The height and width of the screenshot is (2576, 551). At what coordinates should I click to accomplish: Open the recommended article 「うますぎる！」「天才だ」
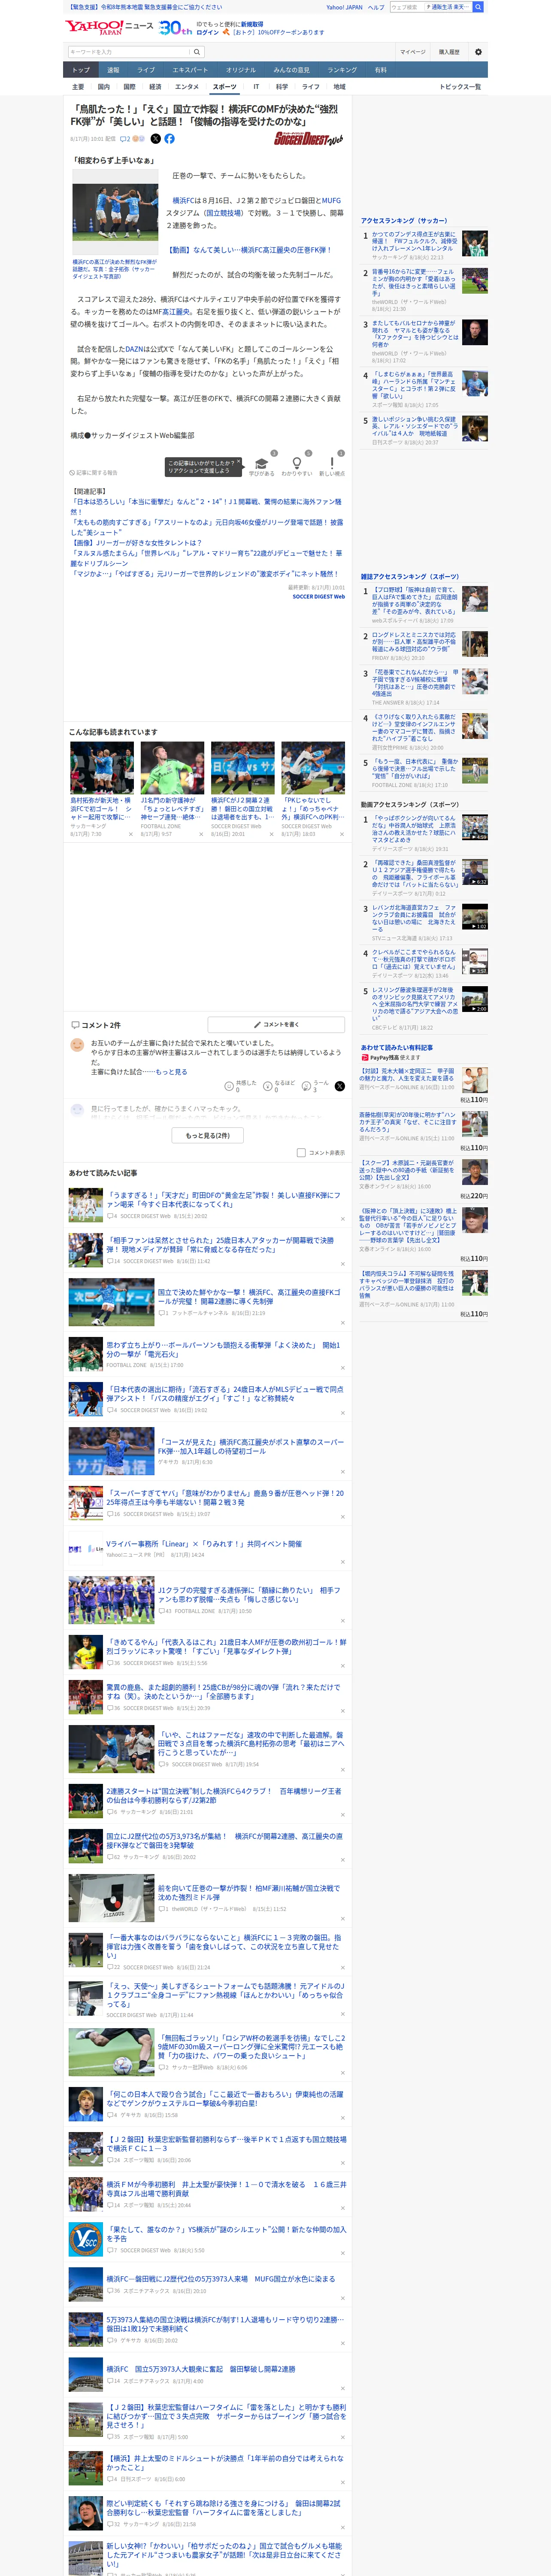[x=225, y=1200]
